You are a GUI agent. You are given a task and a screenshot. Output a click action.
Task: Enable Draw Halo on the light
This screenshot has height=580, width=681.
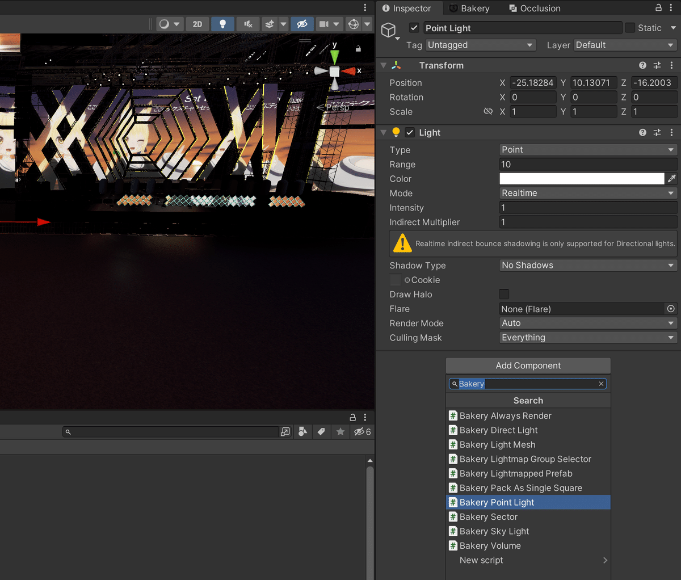[x=504, y=294]
